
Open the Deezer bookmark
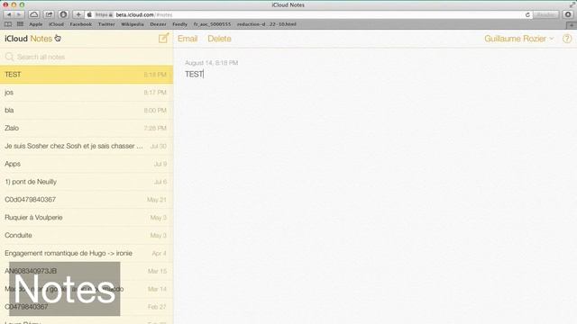pos(158,24)
